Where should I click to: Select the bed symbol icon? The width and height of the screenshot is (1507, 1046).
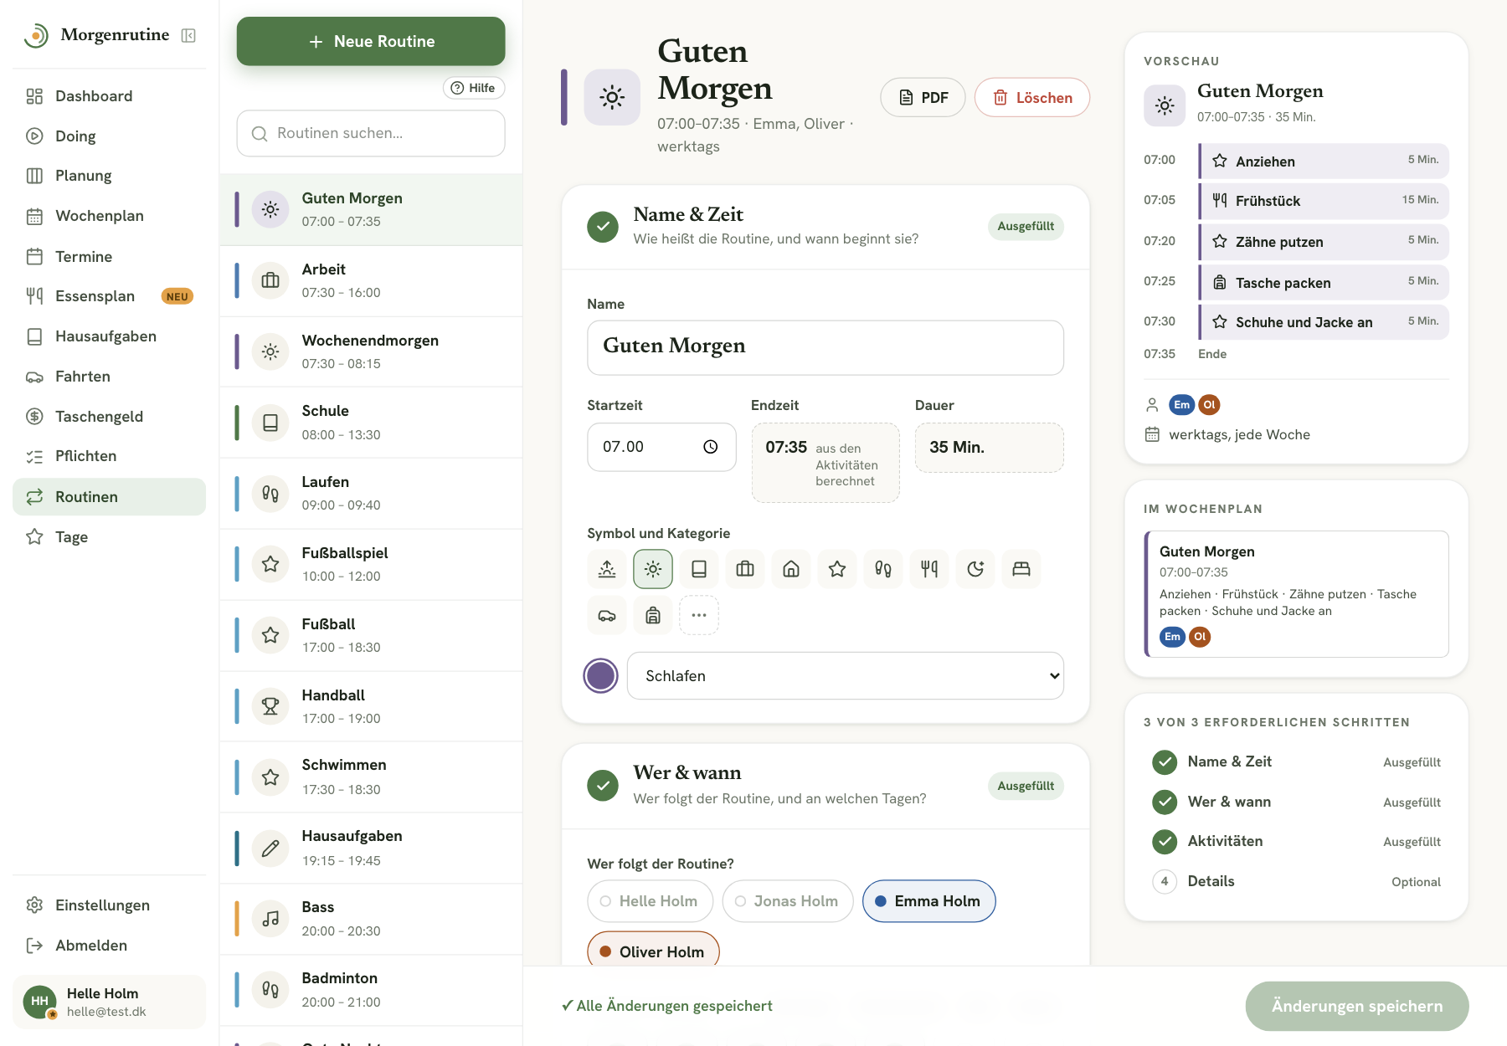click(1021, 569)
